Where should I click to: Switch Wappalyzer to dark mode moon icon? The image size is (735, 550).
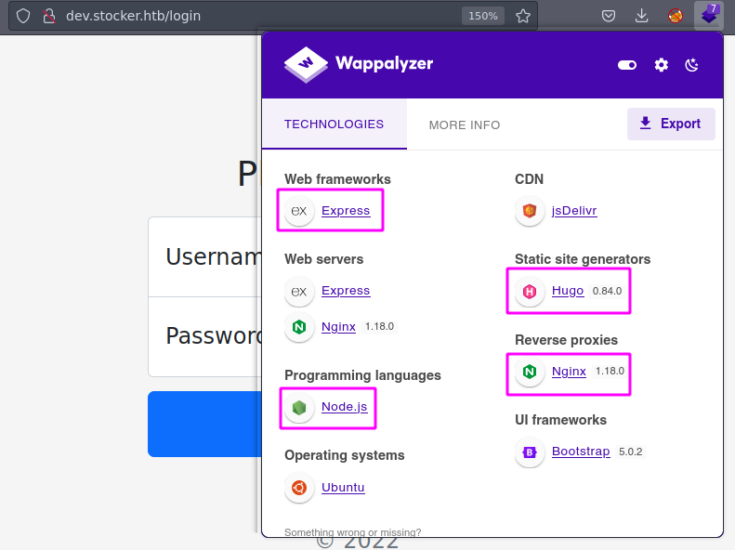coord(691,65)
